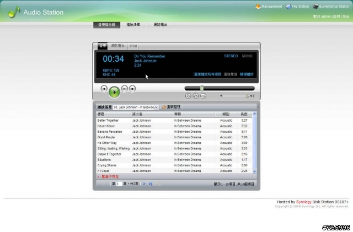Sort by the title column header

tap(114, 114)
